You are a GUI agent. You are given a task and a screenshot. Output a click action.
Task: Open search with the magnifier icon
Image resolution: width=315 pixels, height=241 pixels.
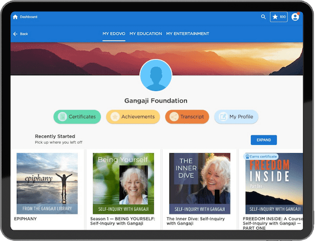tap(264, 17)
